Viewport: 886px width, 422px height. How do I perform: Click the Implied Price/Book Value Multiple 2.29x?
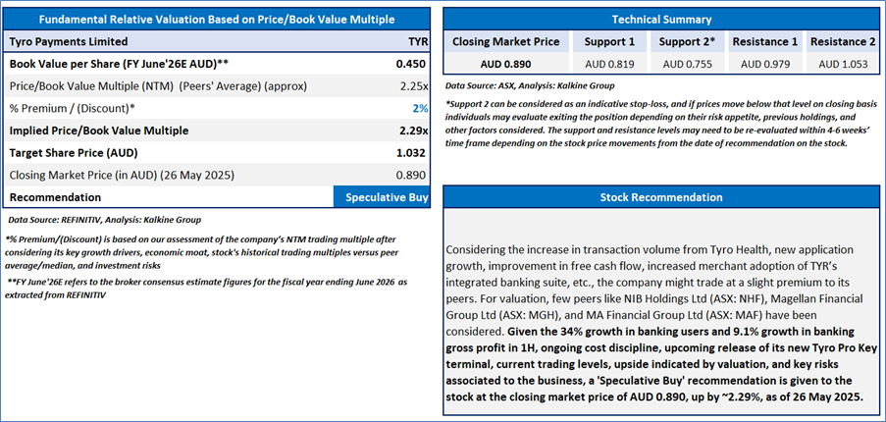pyautogui.click(x=413, y=131)
